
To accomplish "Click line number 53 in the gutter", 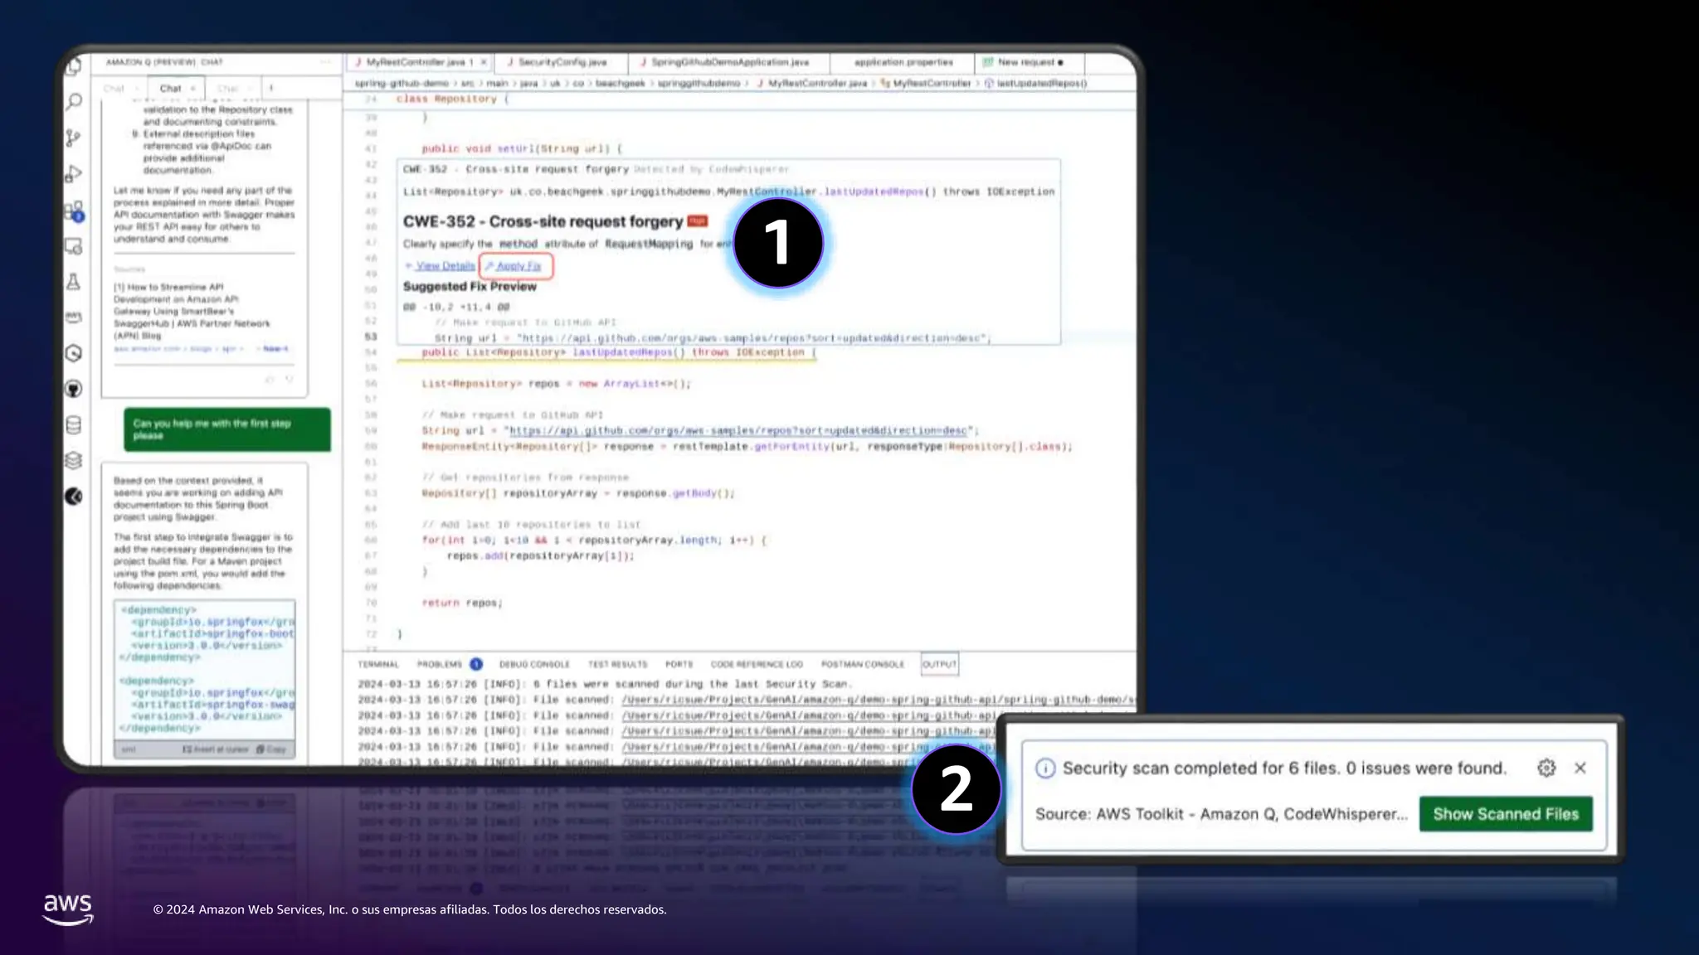I will (x=370, y=337).
